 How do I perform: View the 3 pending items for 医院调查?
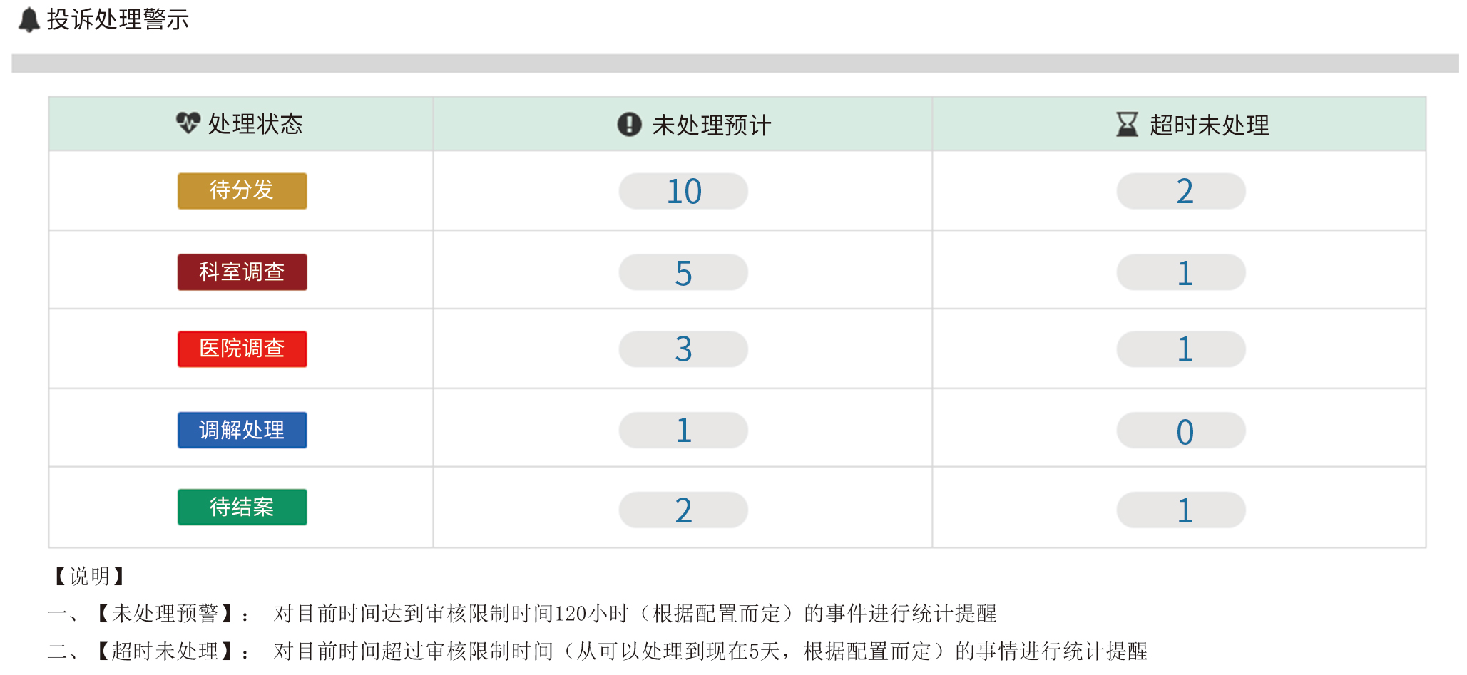tap(683, 349)
